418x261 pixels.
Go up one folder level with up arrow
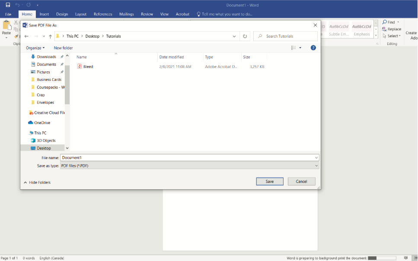point(50,36)
